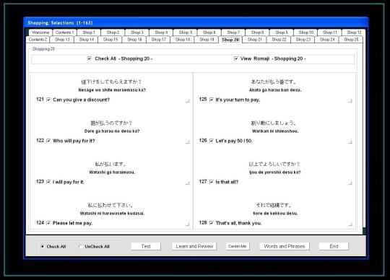Uncheck phrase 121 'Can you give a discount?'
Viewport: 390px width, 280px height.
(48, 100)
